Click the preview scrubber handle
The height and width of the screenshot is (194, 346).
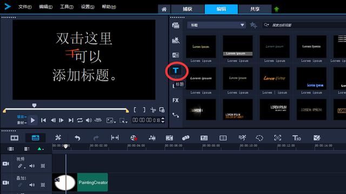(34, 106)
